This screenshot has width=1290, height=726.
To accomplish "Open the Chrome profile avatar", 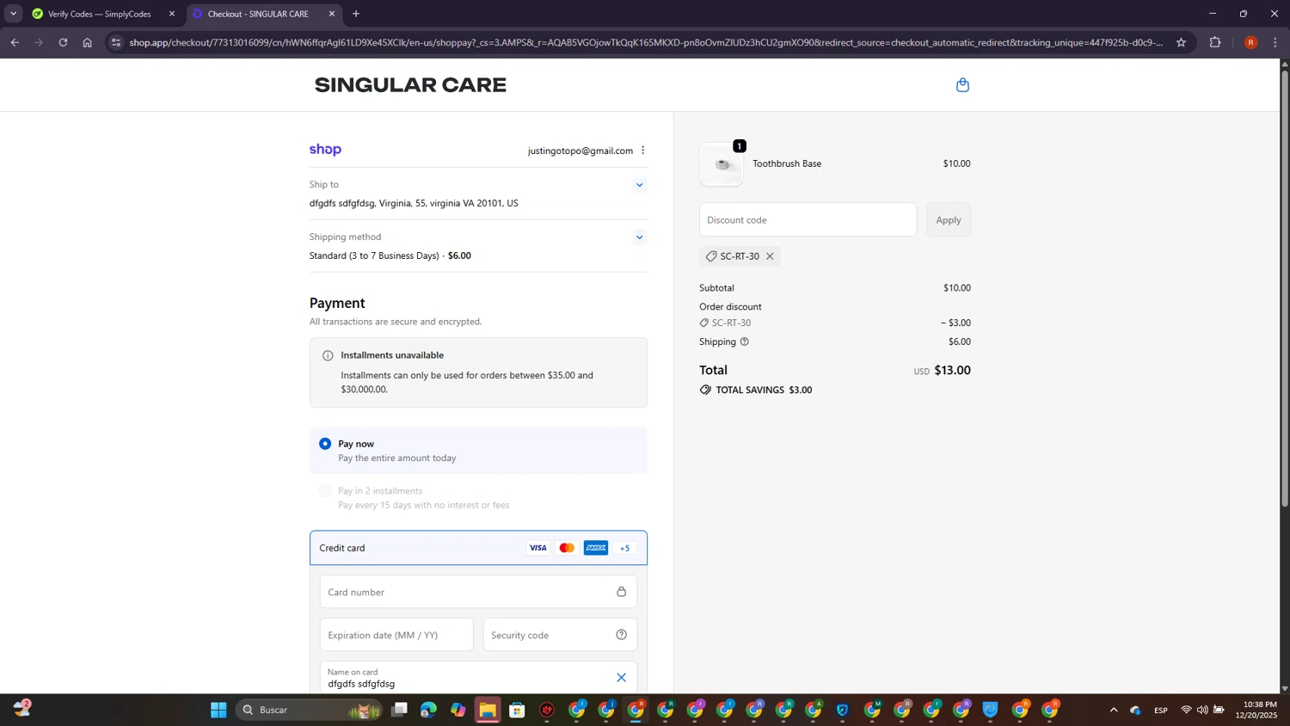I will click(1250, 42).
